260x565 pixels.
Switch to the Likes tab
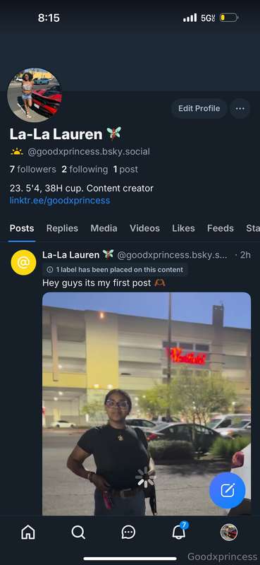point(183,228)
